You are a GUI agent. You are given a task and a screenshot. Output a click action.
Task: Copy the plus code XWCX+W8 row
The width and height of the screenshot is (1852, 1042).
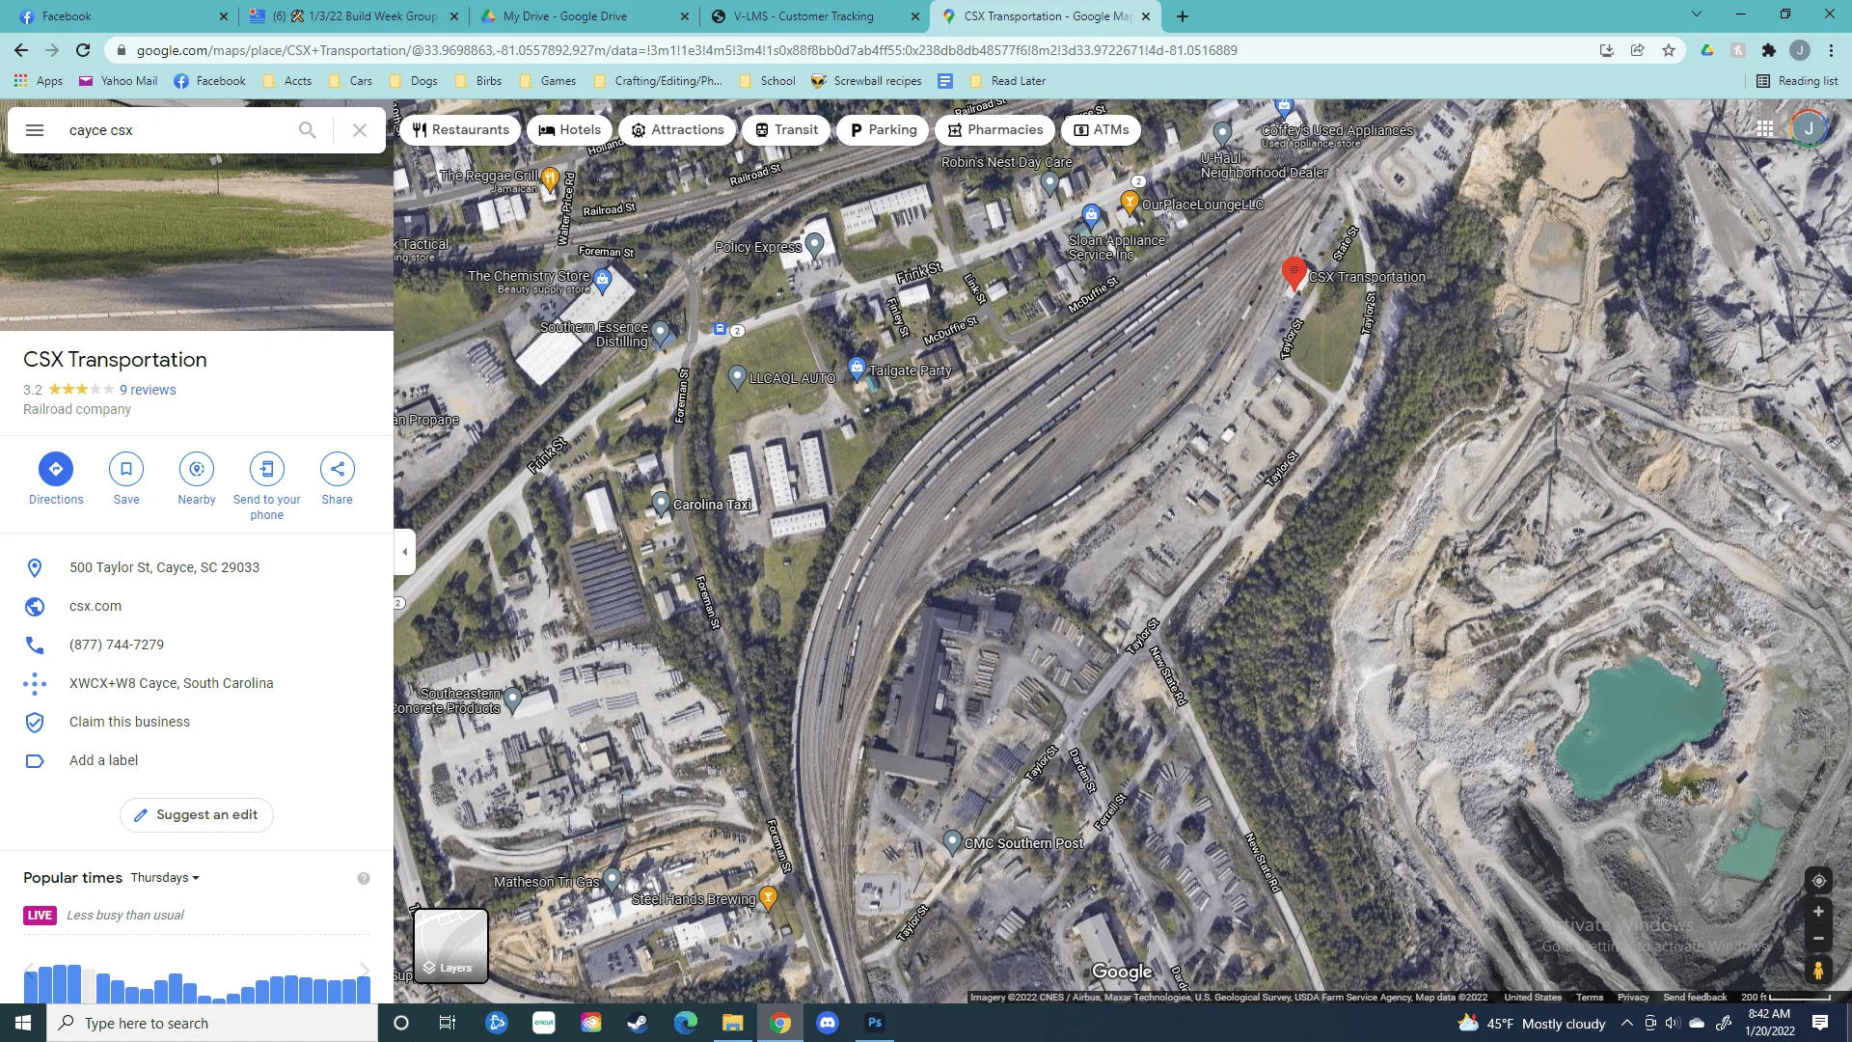click(x=197, y=683)
